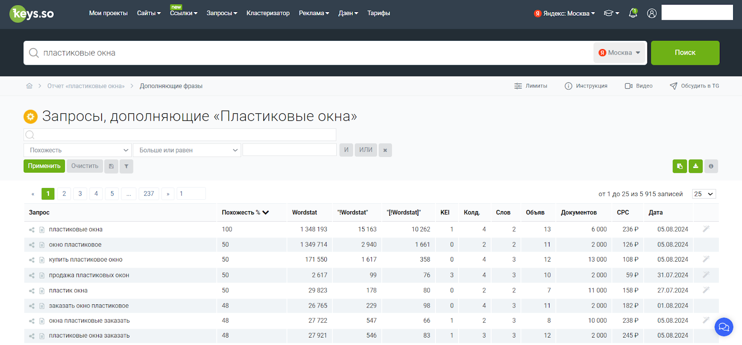
Task: Click the Применить button
Action: point(44,166)
